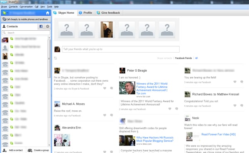Click the contacts list scroll-down arrow
Viewport: 249px width, 153px height.
coord(49,145)
